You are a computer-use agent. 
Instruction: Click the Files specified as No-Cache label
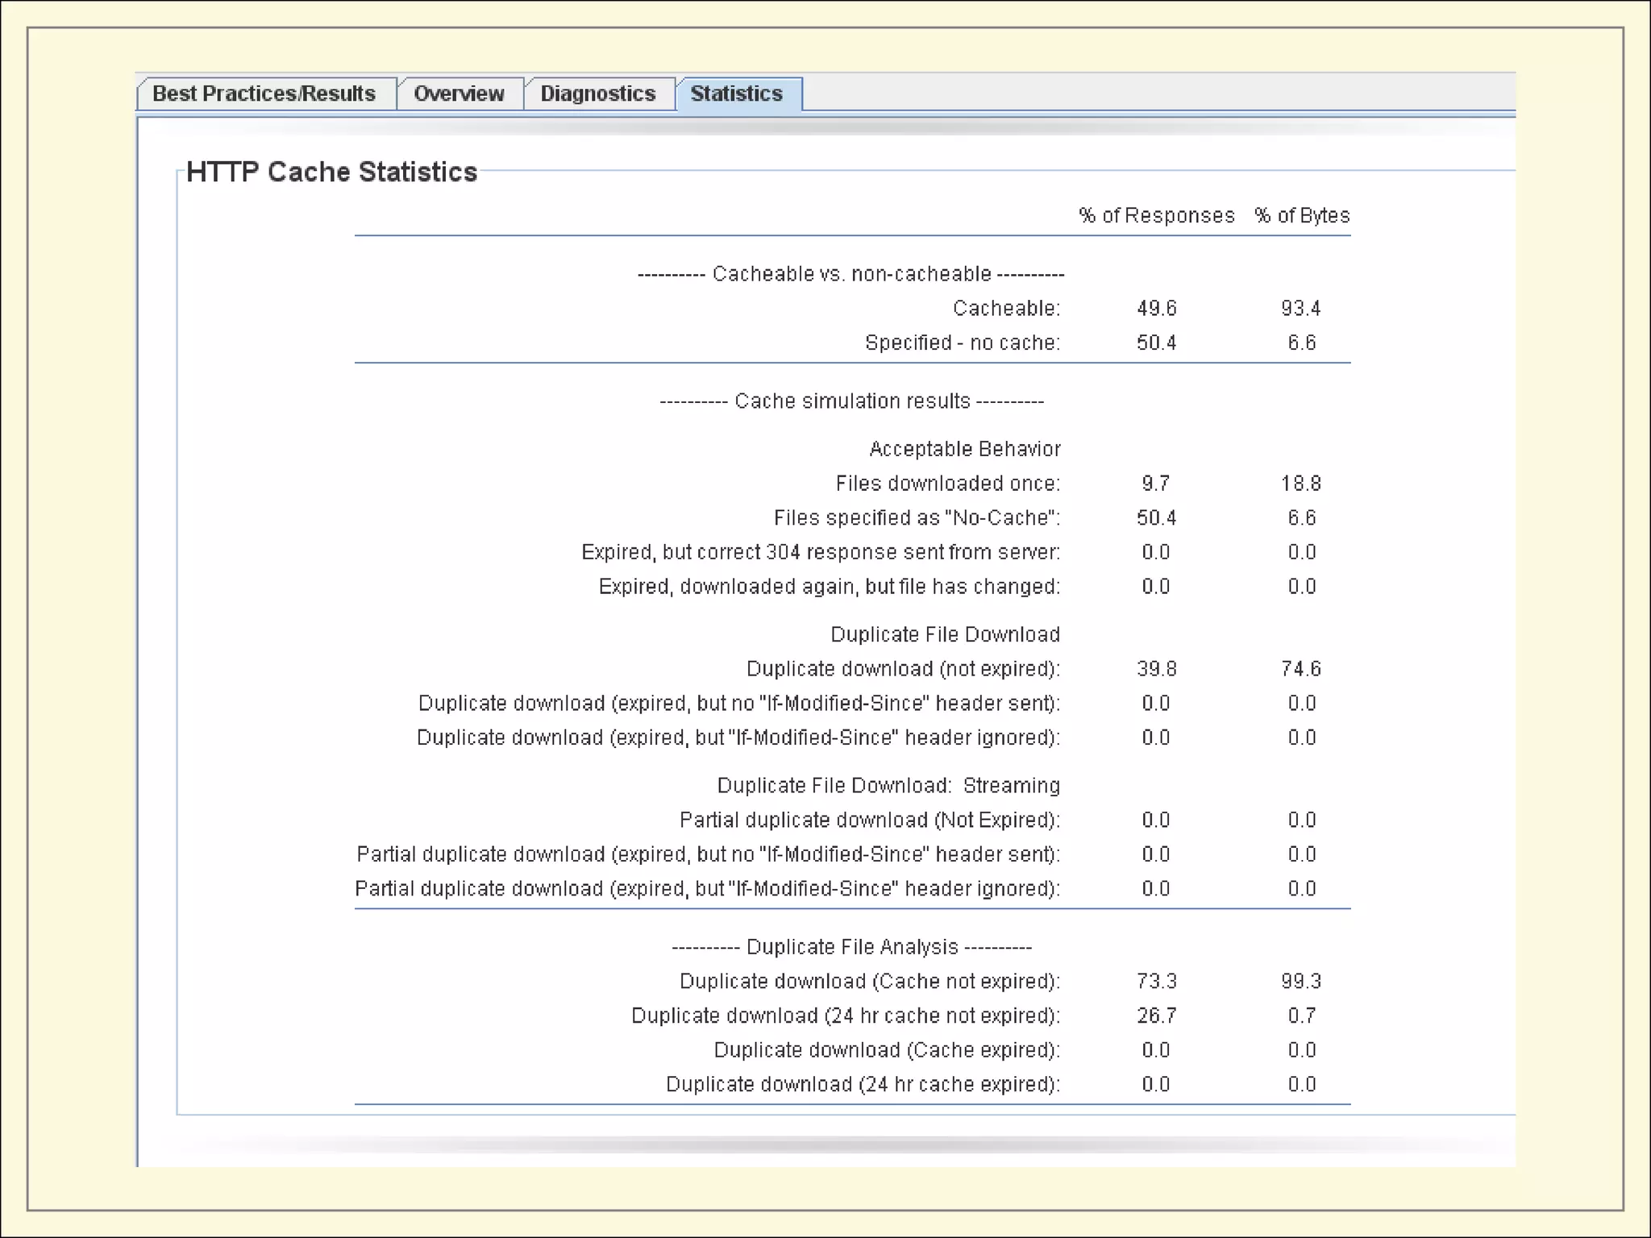pos(917,517)
